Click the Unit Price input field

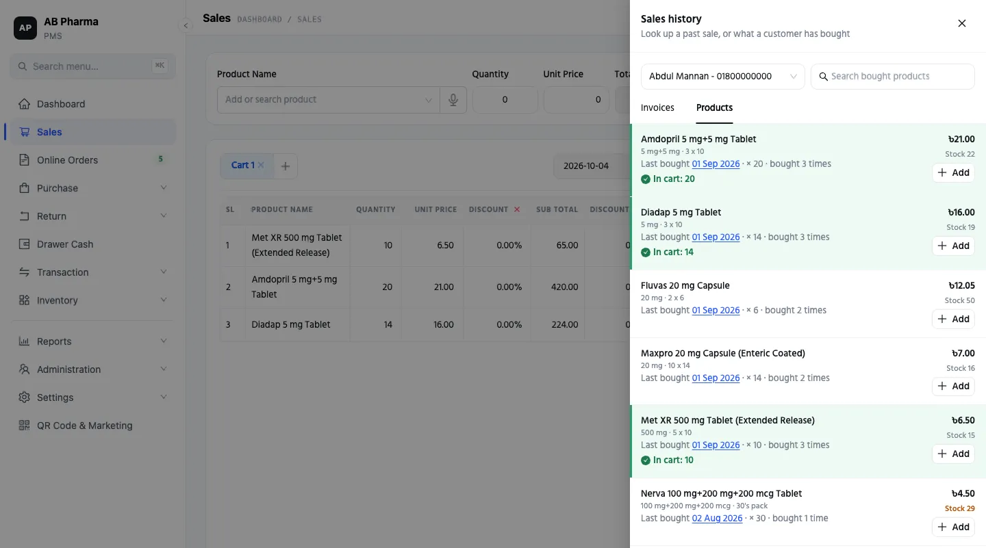pos(577,100)
